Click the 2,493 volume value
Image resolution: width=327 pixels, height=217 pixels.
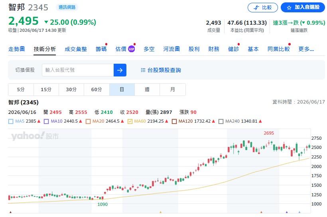[213, 23]
